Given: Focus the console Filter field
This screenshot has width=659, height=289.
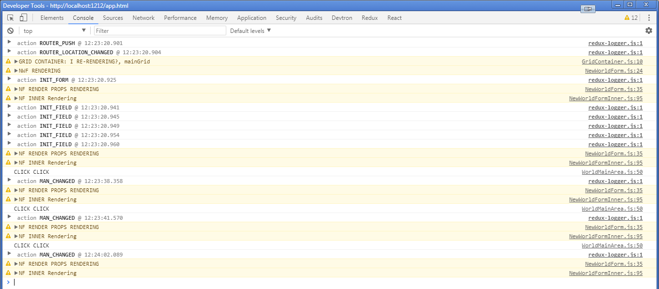Looking at the screenshot, I should click(160, 30).
